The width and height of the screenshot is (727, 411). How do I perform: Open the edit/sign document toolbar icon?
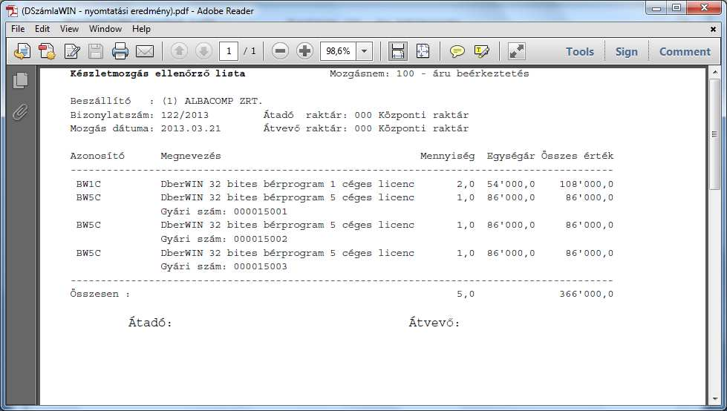tap(72, 51)
